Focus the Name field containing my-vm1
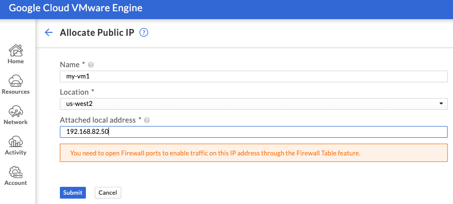 pyautogui.click(x=254, y=76)
